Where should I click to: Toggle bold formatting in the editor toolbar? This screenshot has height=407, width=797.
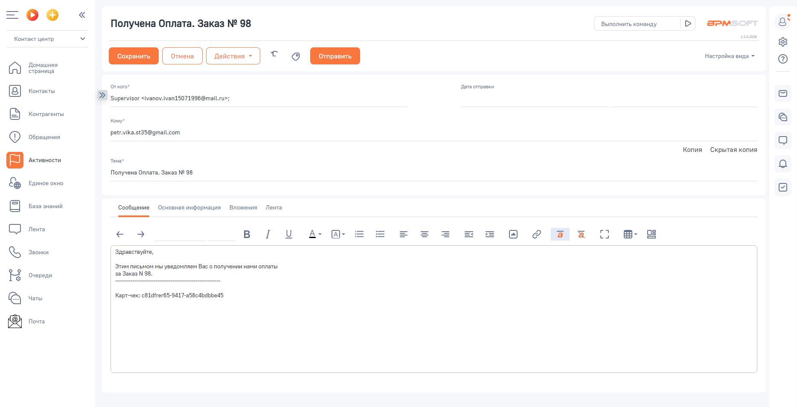pyautogui.click(x=247, y=234)
